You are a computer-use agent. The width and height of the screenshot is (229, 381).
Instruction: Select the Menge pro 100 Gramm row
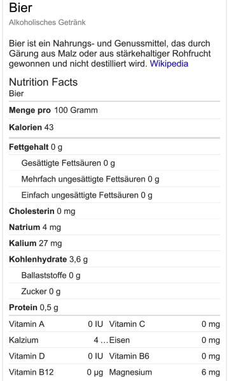(x=114, y=110)
